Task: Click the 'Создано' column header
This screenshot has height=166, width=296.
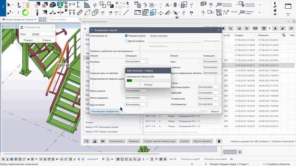Action: pos(239,35)
